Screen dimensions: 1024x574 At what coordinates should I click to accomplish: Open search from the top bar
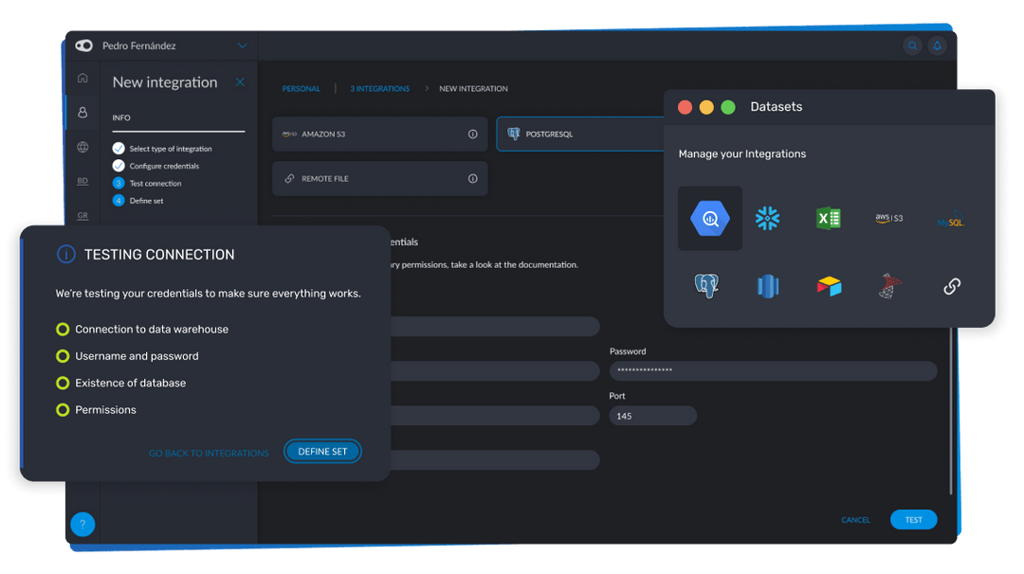912,45
